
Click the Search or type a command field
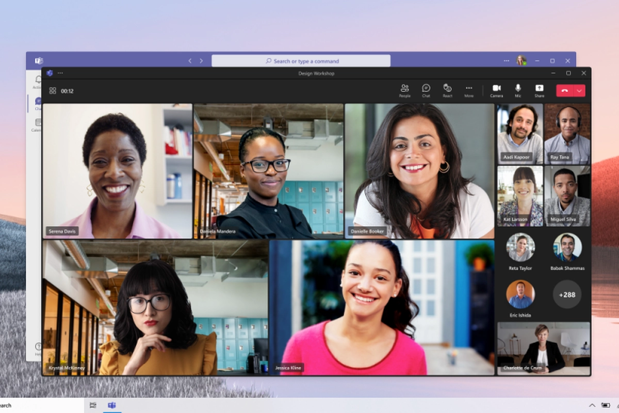(x=301, y=61)
